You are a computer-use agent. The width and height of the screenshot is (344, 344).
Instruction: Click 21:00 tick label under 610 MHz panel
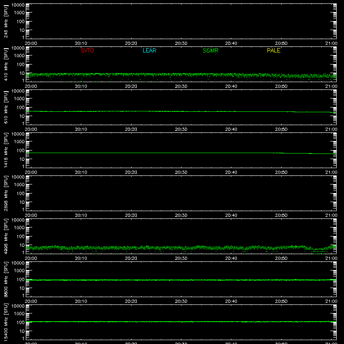point(331,129)
